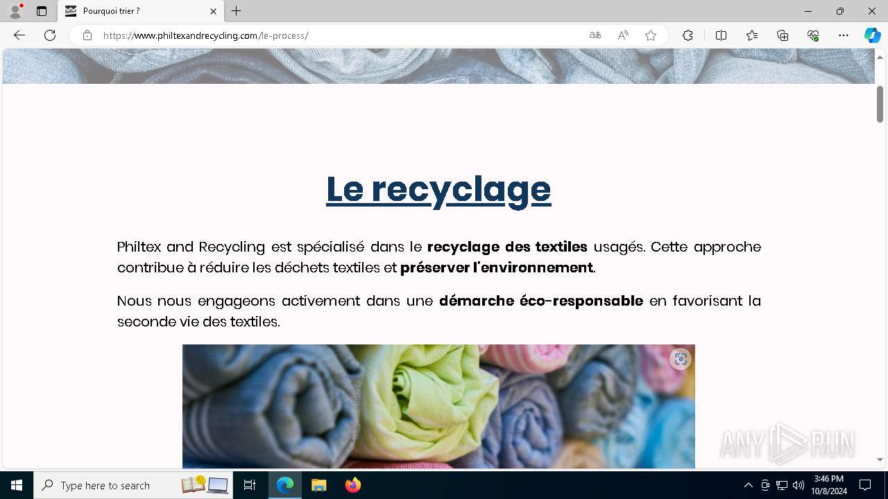Select the text 'recyclage des textiles'
The image size is (888, 499).
[507, 247]
